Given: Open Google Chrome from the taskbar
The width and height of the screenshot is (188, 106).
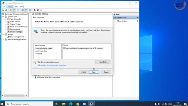Looking at the screenshot, I should click(x=78, y=104).
